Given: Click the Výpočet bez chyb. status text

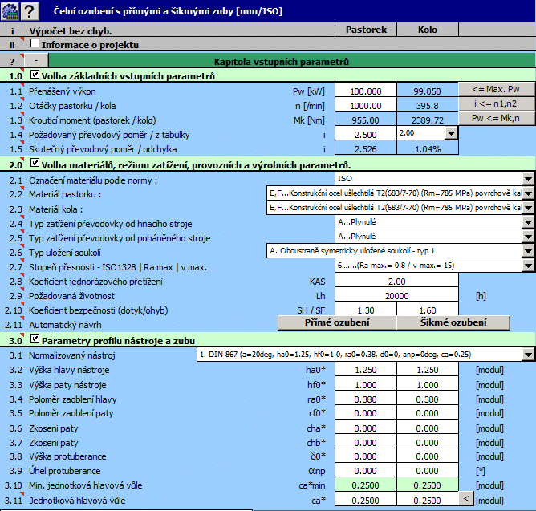Looking at the screenshot, I should coord(71,31).
